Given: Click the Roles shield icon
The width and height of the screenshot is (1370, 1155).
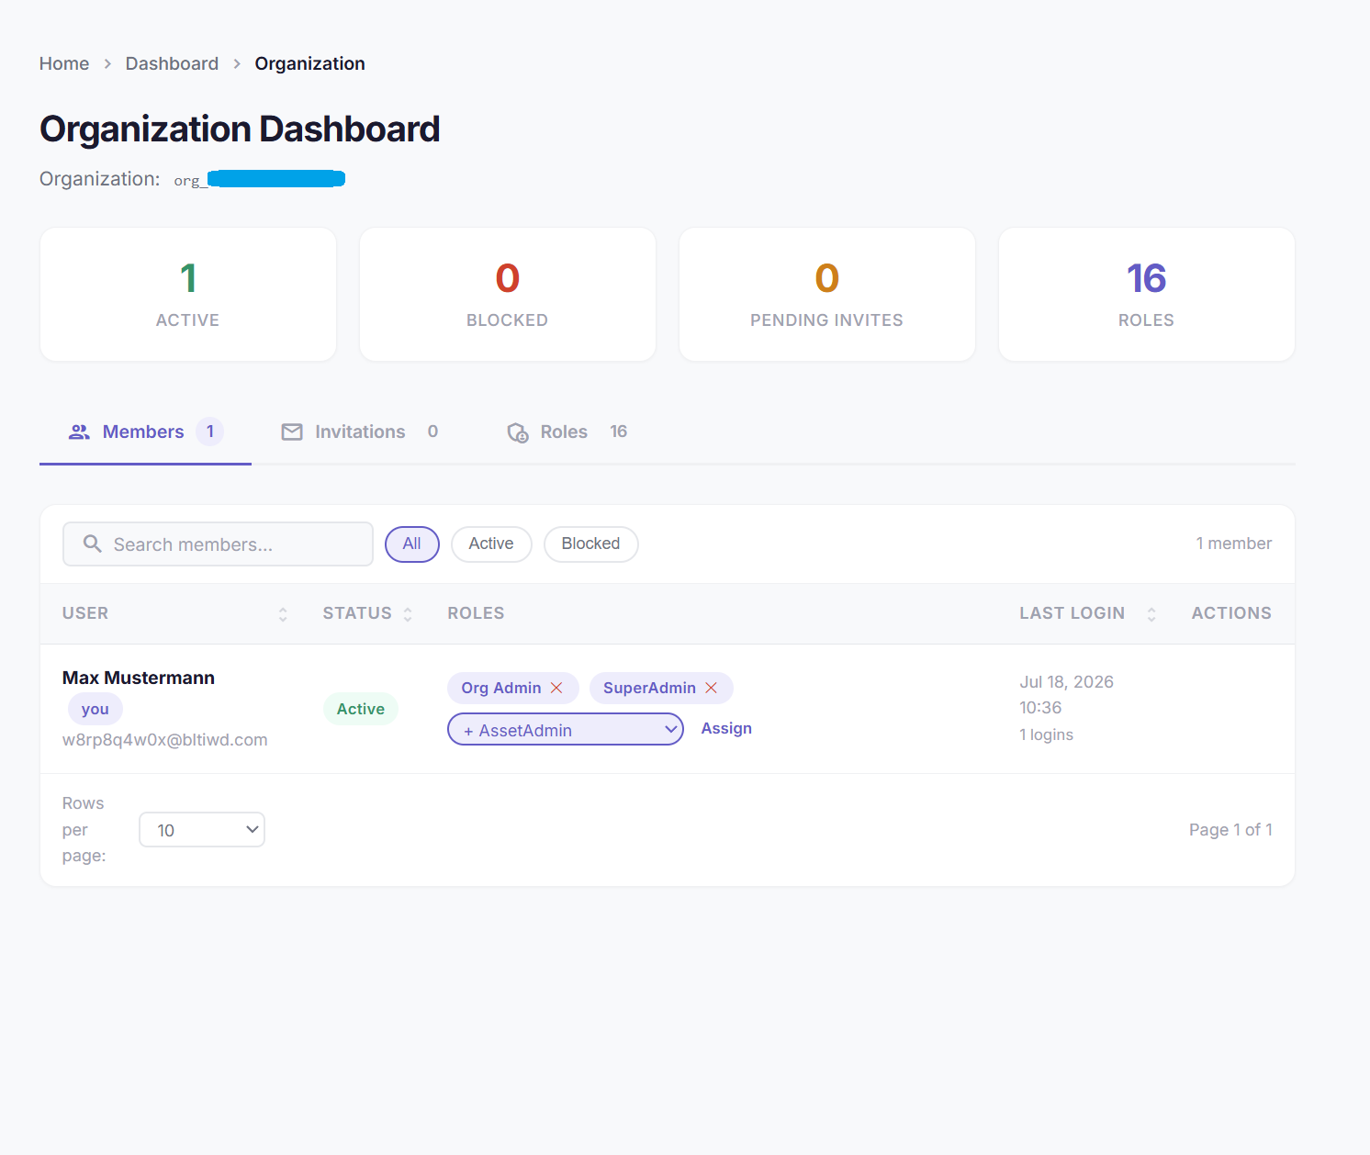Looking at the screenshot, I should tap(518, 432).
